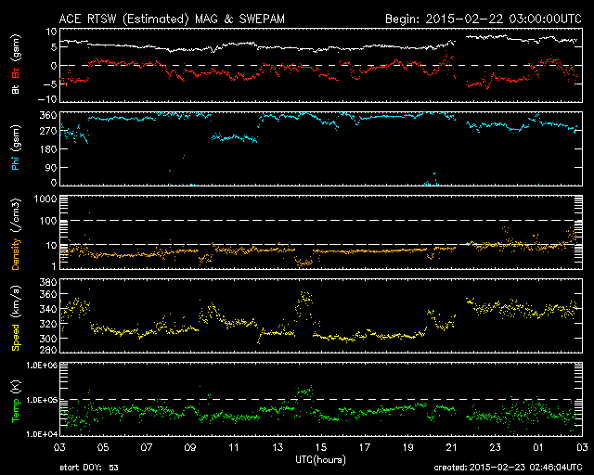Click the "09" hour tick label

[x=190, y=447]
